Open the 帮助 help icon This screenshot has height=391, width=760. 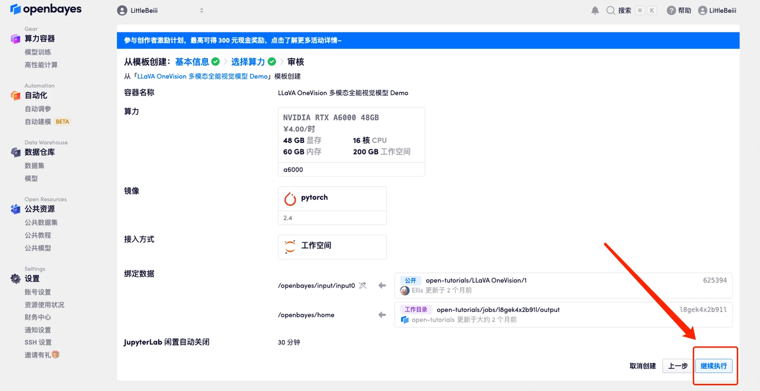(671, 10)
